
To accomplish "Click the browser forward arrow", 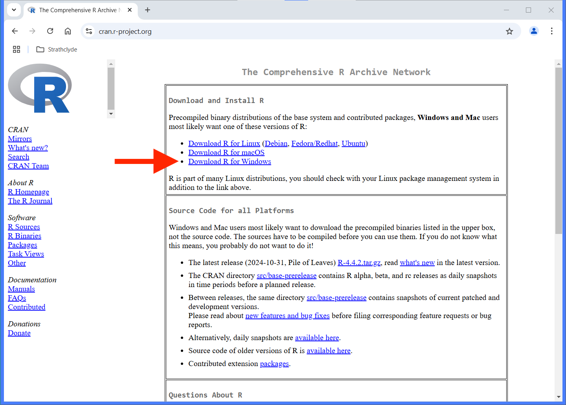I will click(x=32, y=31).
